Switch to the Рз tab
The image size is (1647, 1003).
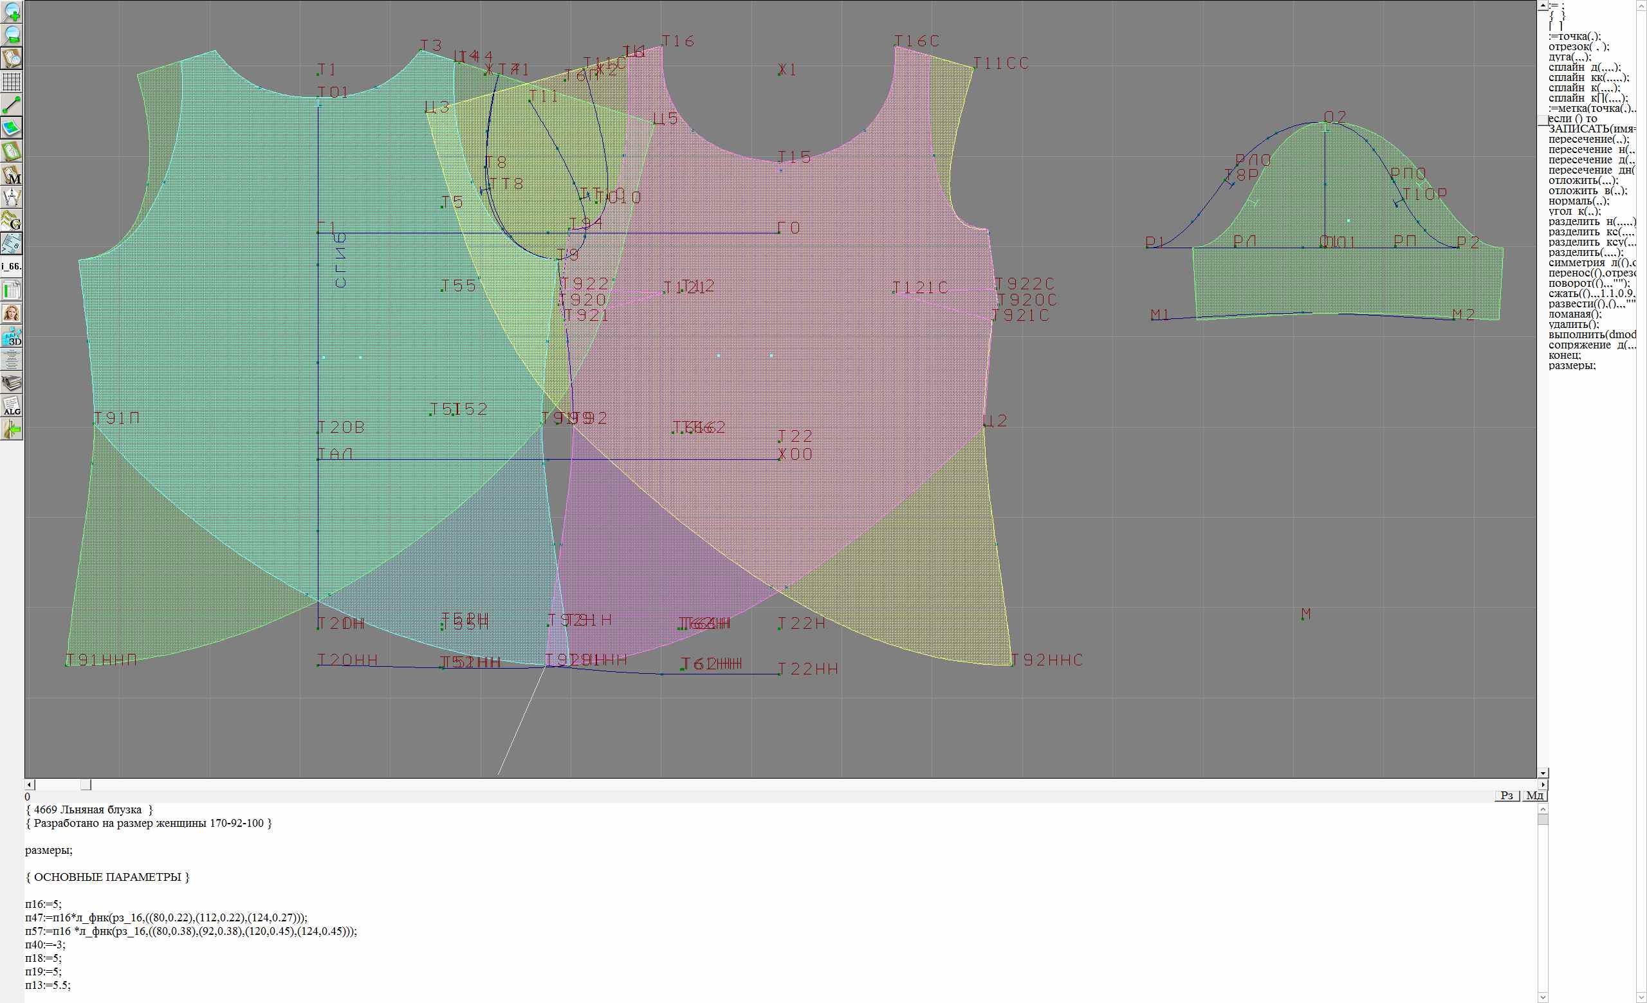1507,795
